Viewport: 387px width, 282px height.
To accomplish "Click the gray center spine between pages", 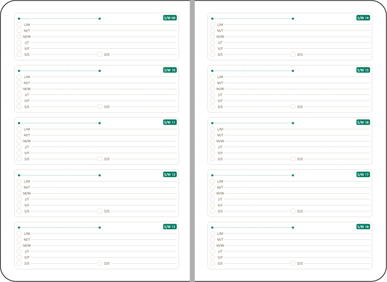I will tap(192, 141).
